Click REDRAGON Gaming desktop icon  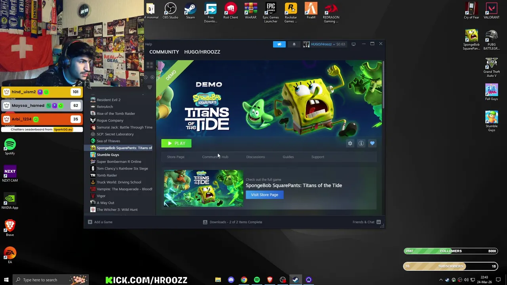point(331,13)
